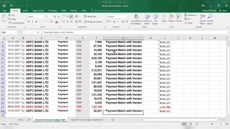Click the Accounting Number Format icon
The height and width of the screenshot is (129, 230).
click(109, 21)
